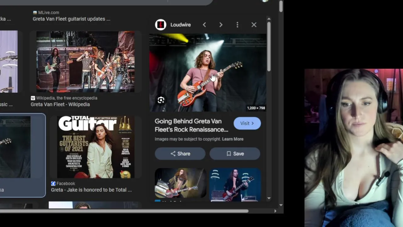Viewport: 403px width, 227px height.
Task: Click the Greta Van Fleet - Wikipedia title
Action: point(60,104)
